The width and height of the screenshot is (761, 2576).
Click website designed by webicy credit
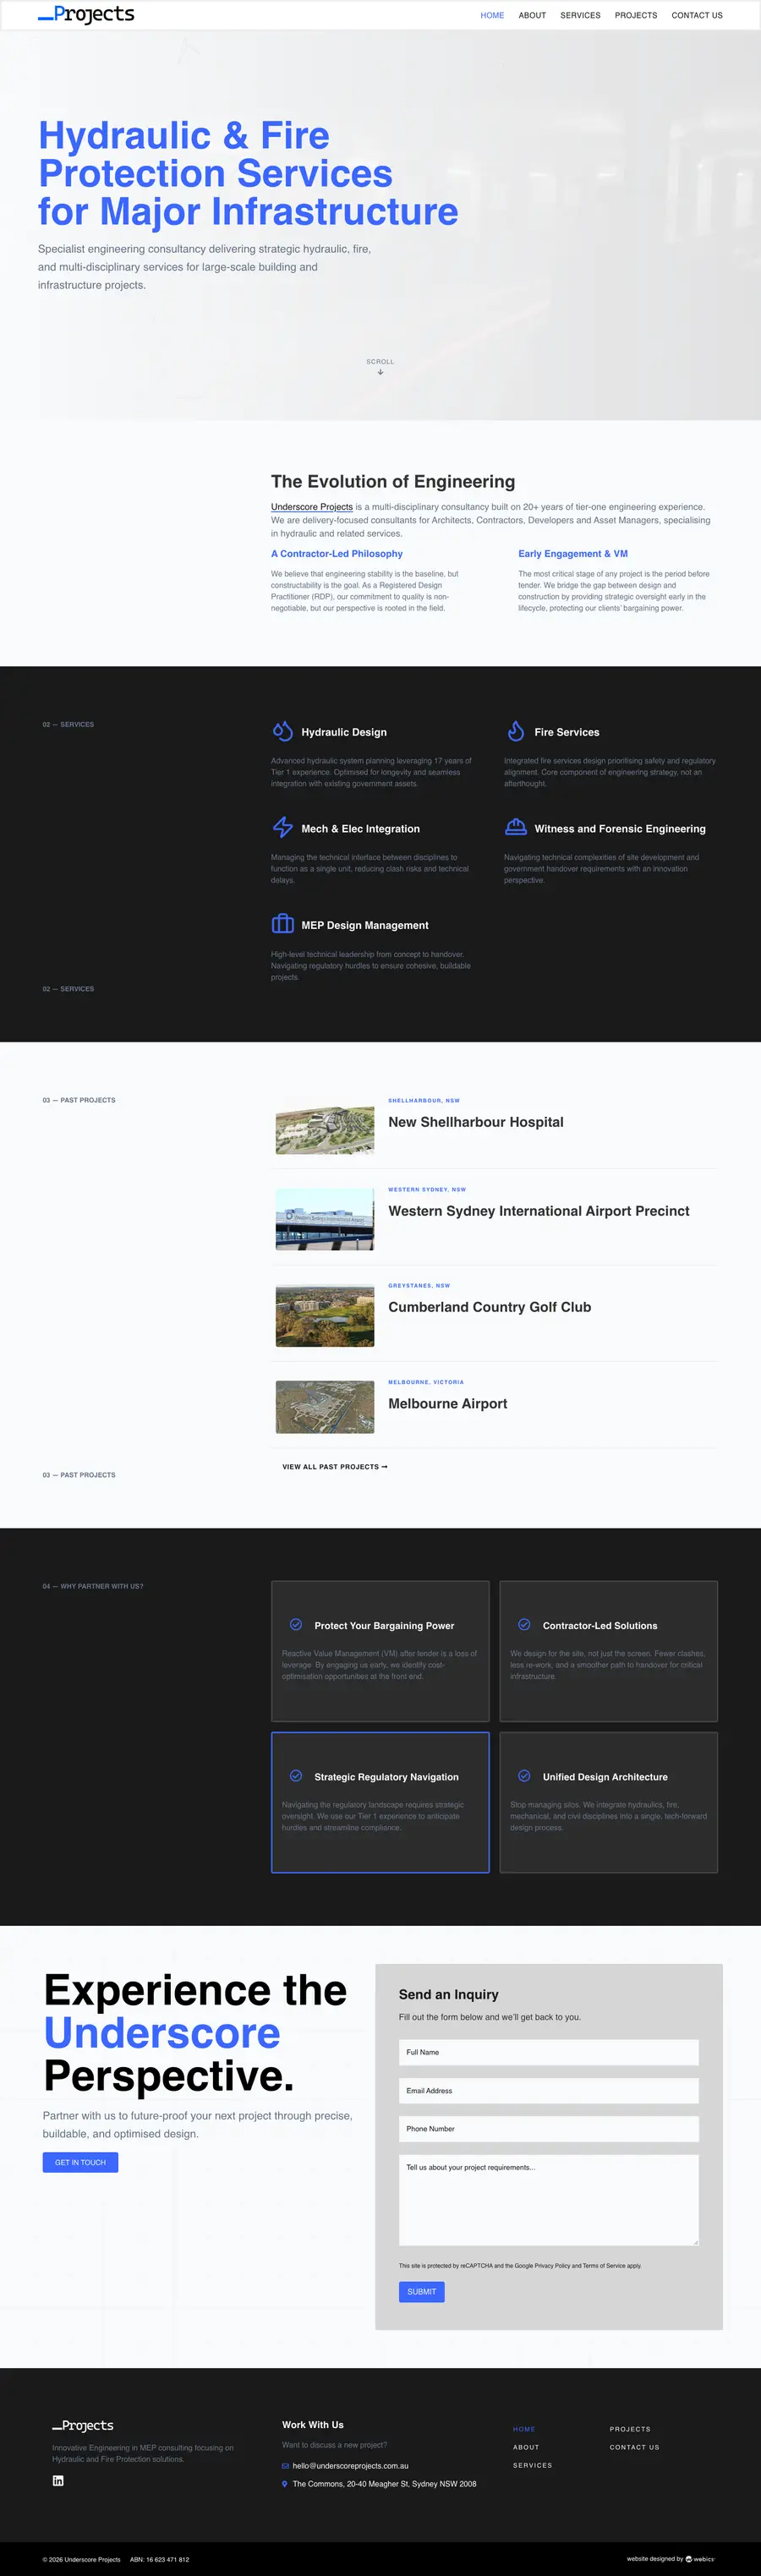(671, 2559)
